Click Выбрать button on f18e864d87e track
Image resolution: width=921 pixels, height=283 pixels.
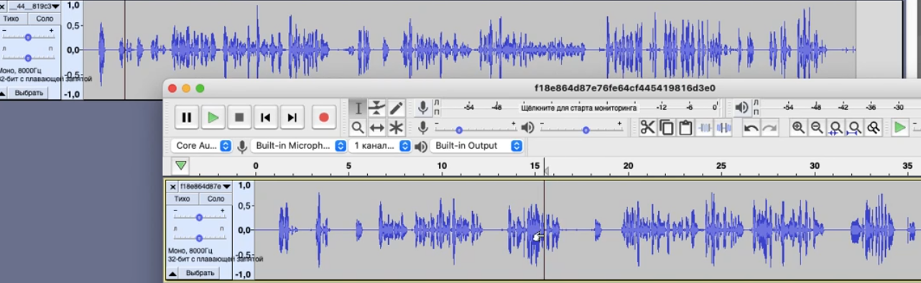click(x=200, y=274)
